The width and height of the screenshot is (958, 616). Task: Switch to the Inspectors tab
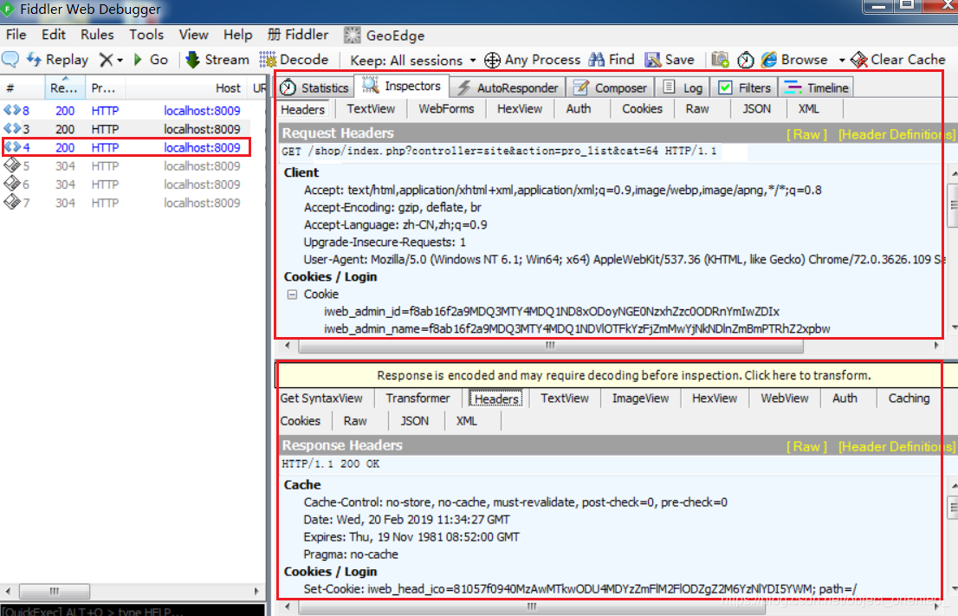[403, 86]
